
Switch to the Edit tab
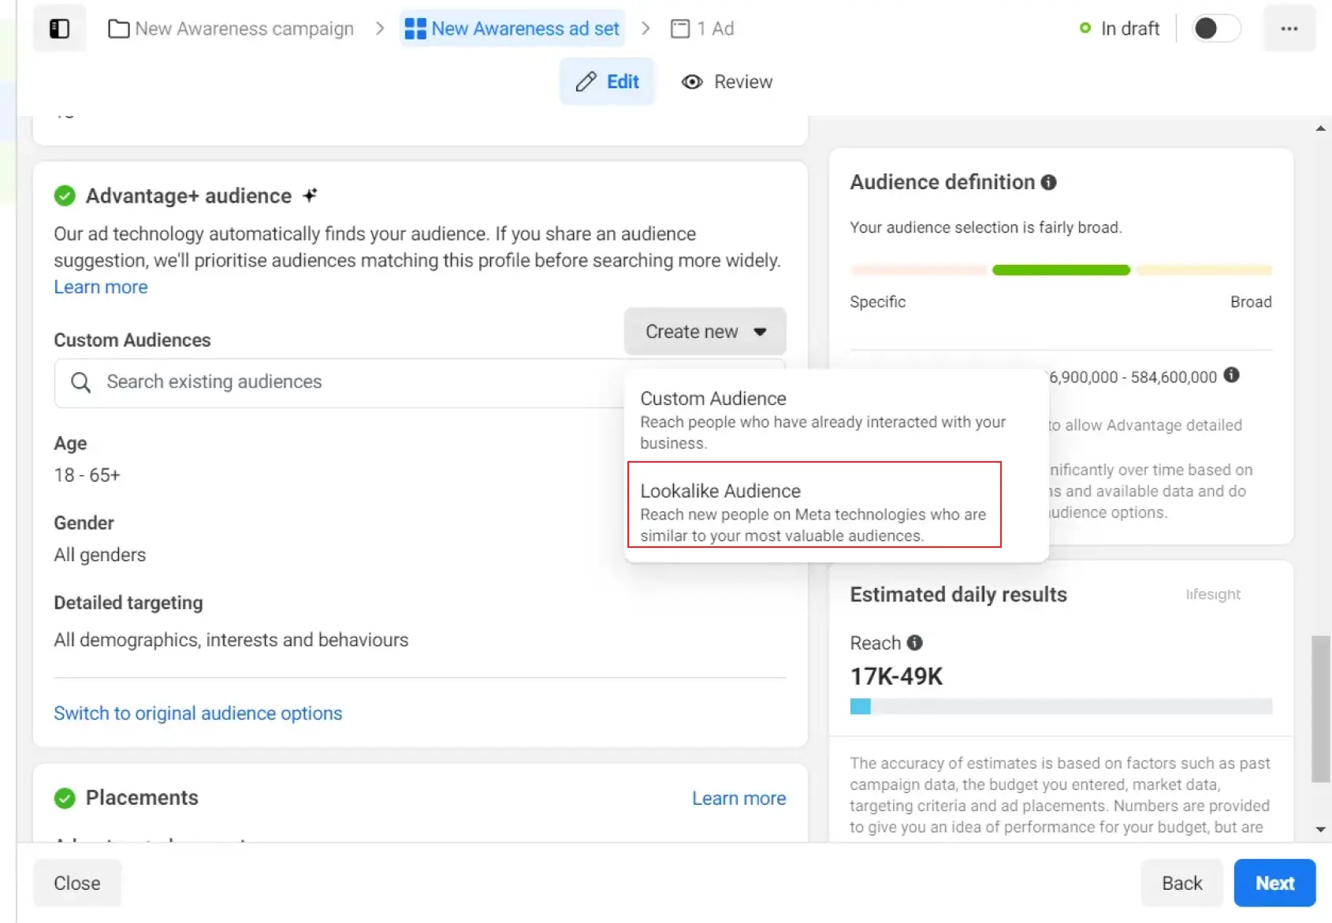coord(607,82)
